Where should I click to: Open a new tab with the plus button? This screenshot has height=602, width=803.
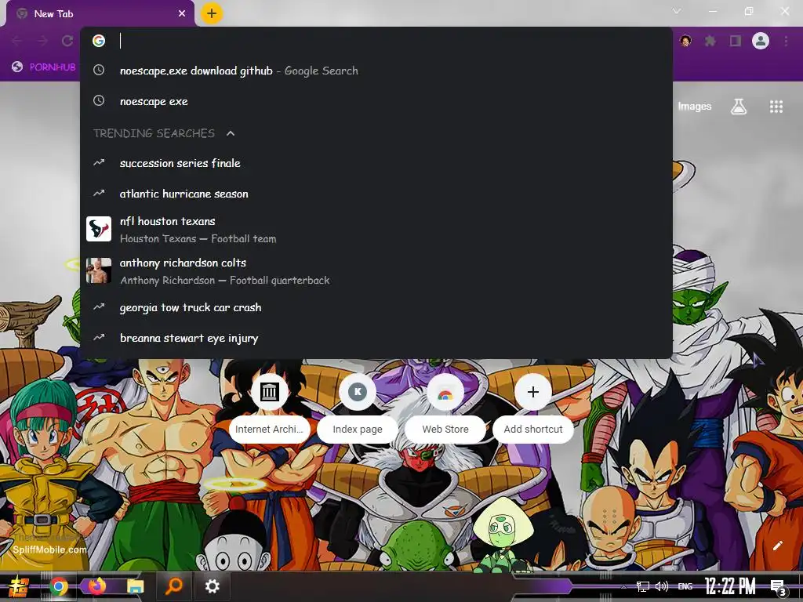click(x=212, y=13)
